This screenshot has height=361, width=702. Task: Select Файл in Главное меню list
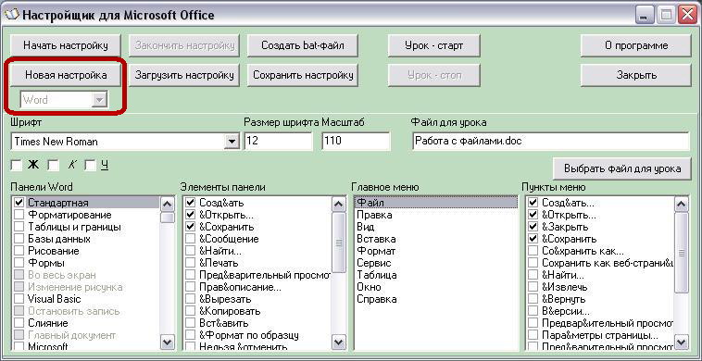[435, 203]
